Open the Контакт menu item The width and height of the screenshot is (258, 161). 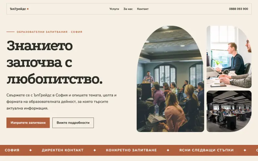pos(143,9)
